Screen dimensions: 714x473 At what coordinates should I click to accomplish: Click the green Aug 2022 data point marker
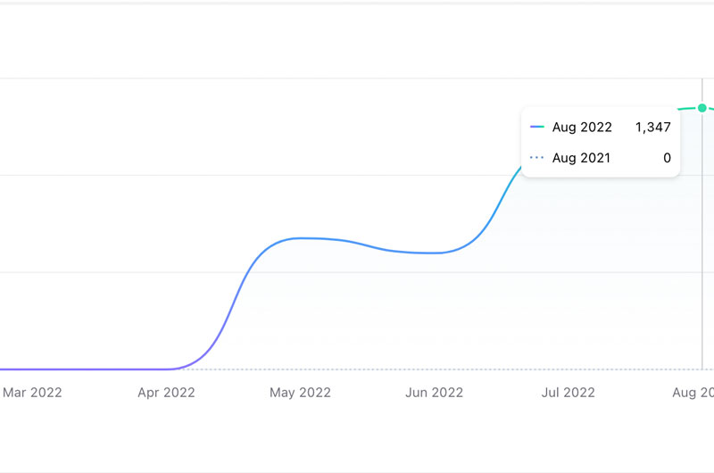coord(702,108)
